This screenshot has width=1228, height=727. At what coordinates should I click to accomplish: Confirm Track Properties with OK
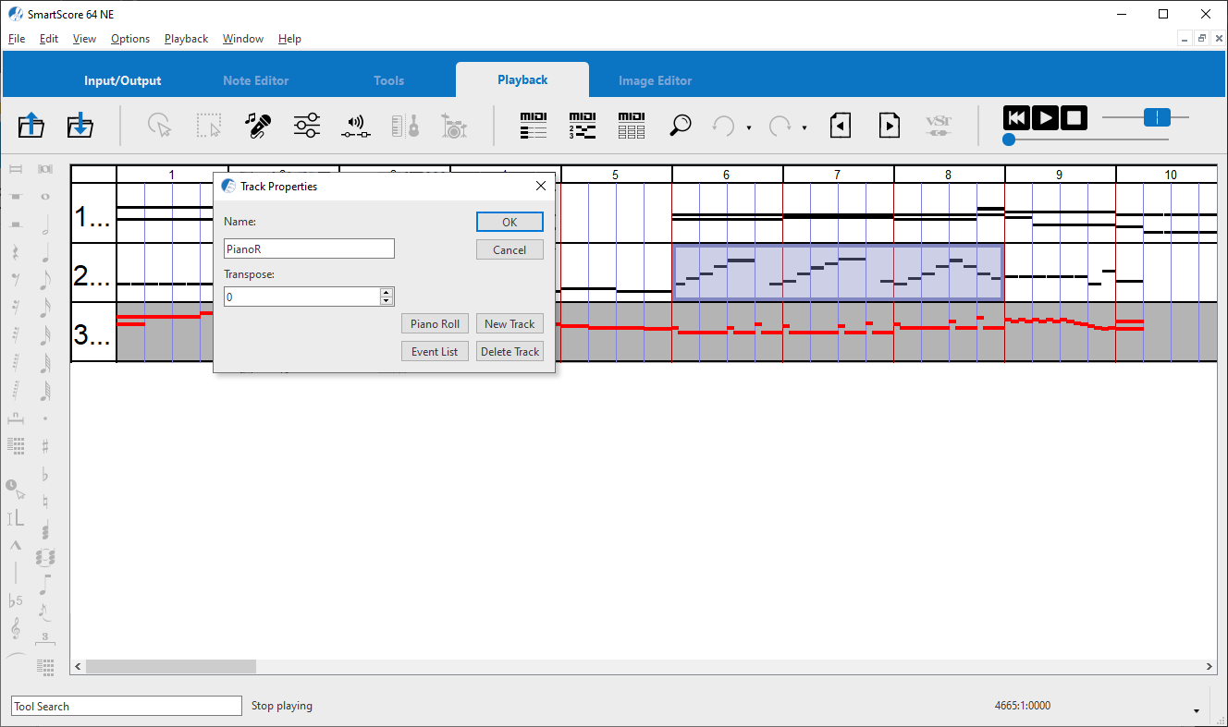coord(510,222)
